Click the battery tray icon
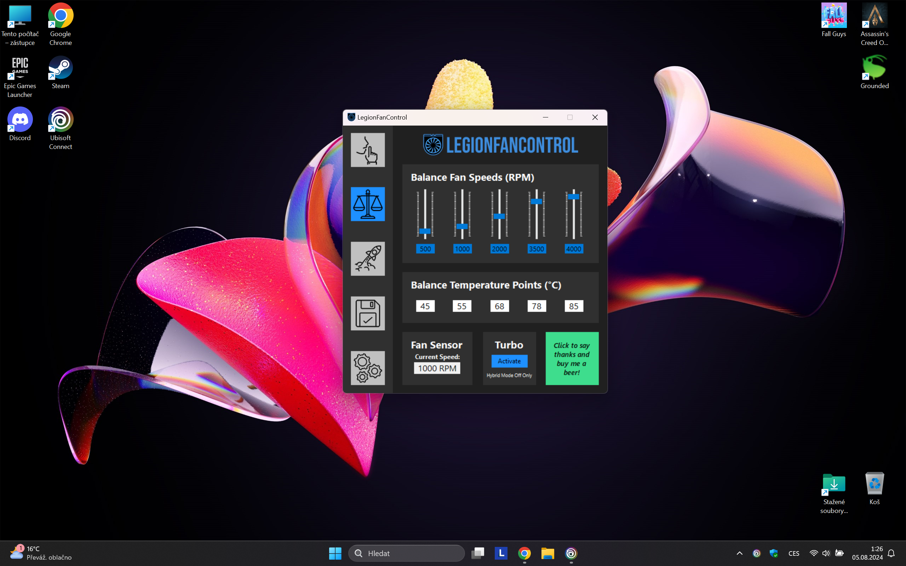 pyautogui.click(x=839, y=553)
